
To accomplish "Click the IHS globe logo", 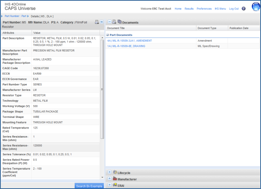I will (256, 7).
